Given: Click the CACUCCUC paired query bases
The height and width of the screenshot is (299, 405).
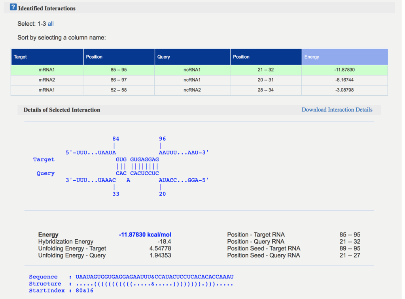Looking at the screenshot, I should (x=144, y=173).
